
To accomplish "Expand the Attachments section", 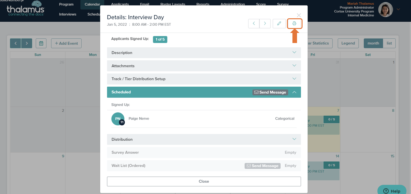I will coord(204,66).
